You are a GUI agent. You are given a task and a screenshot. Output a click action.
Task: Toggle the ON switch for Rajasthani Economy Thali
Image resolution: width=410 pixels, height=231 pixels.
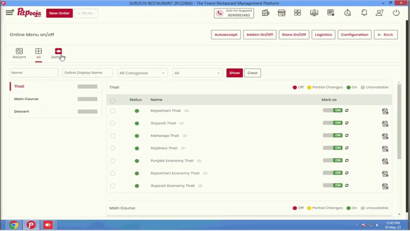click(x=332, y=173)
